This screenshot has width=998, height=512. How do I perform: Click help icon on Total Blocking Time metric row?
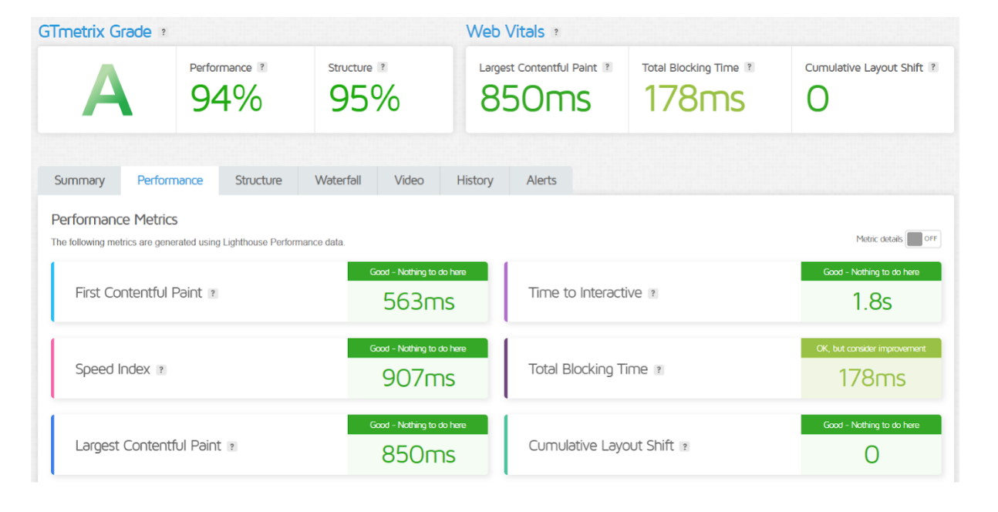coord(659,370)
